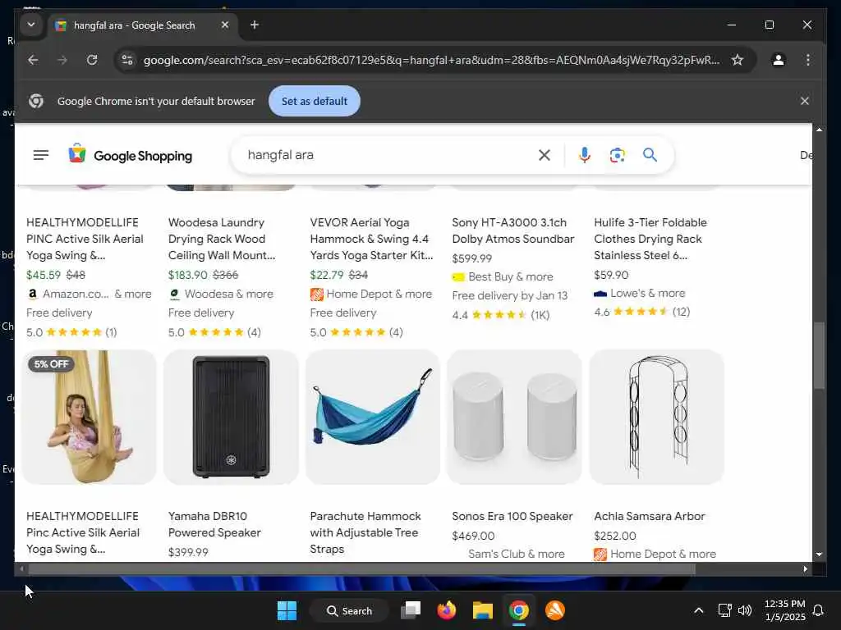Click the blue parachute hammock image
The width and height of the screenshot is (841, 630).
click(373, 417)
